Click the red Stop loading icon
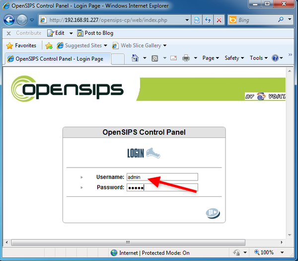298x261 pixels. click(x=219, y=20)
